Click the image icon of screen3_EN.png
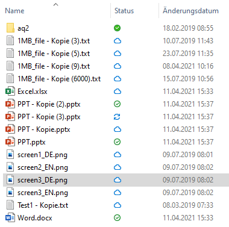The width and height of the screenshot is (229, 227). pyautogui.click(x=10, y=193)
